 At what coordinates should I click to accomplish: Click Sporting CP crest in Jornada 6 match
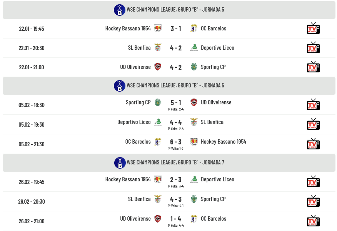click(158, 102)
